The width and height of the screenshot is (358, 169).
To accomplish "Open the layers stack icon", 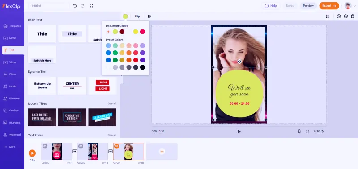I will pyautogui.click(x=345, y=16).
